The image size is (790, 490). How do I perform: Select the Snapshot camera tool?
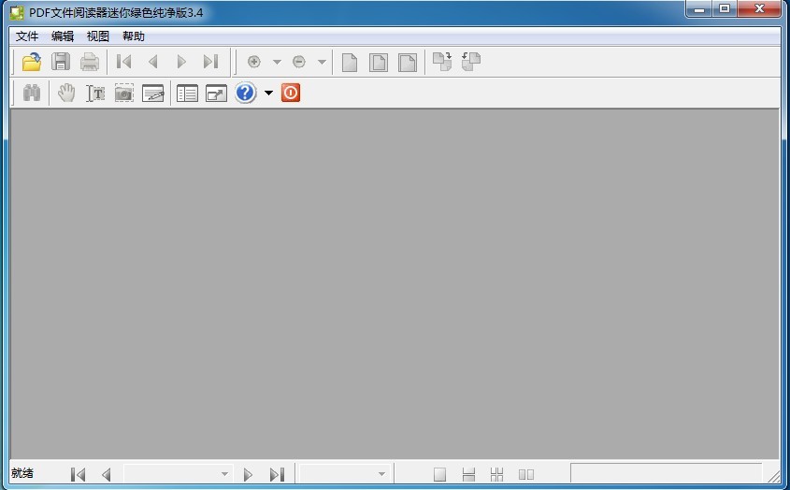click(x=124, y=94)
